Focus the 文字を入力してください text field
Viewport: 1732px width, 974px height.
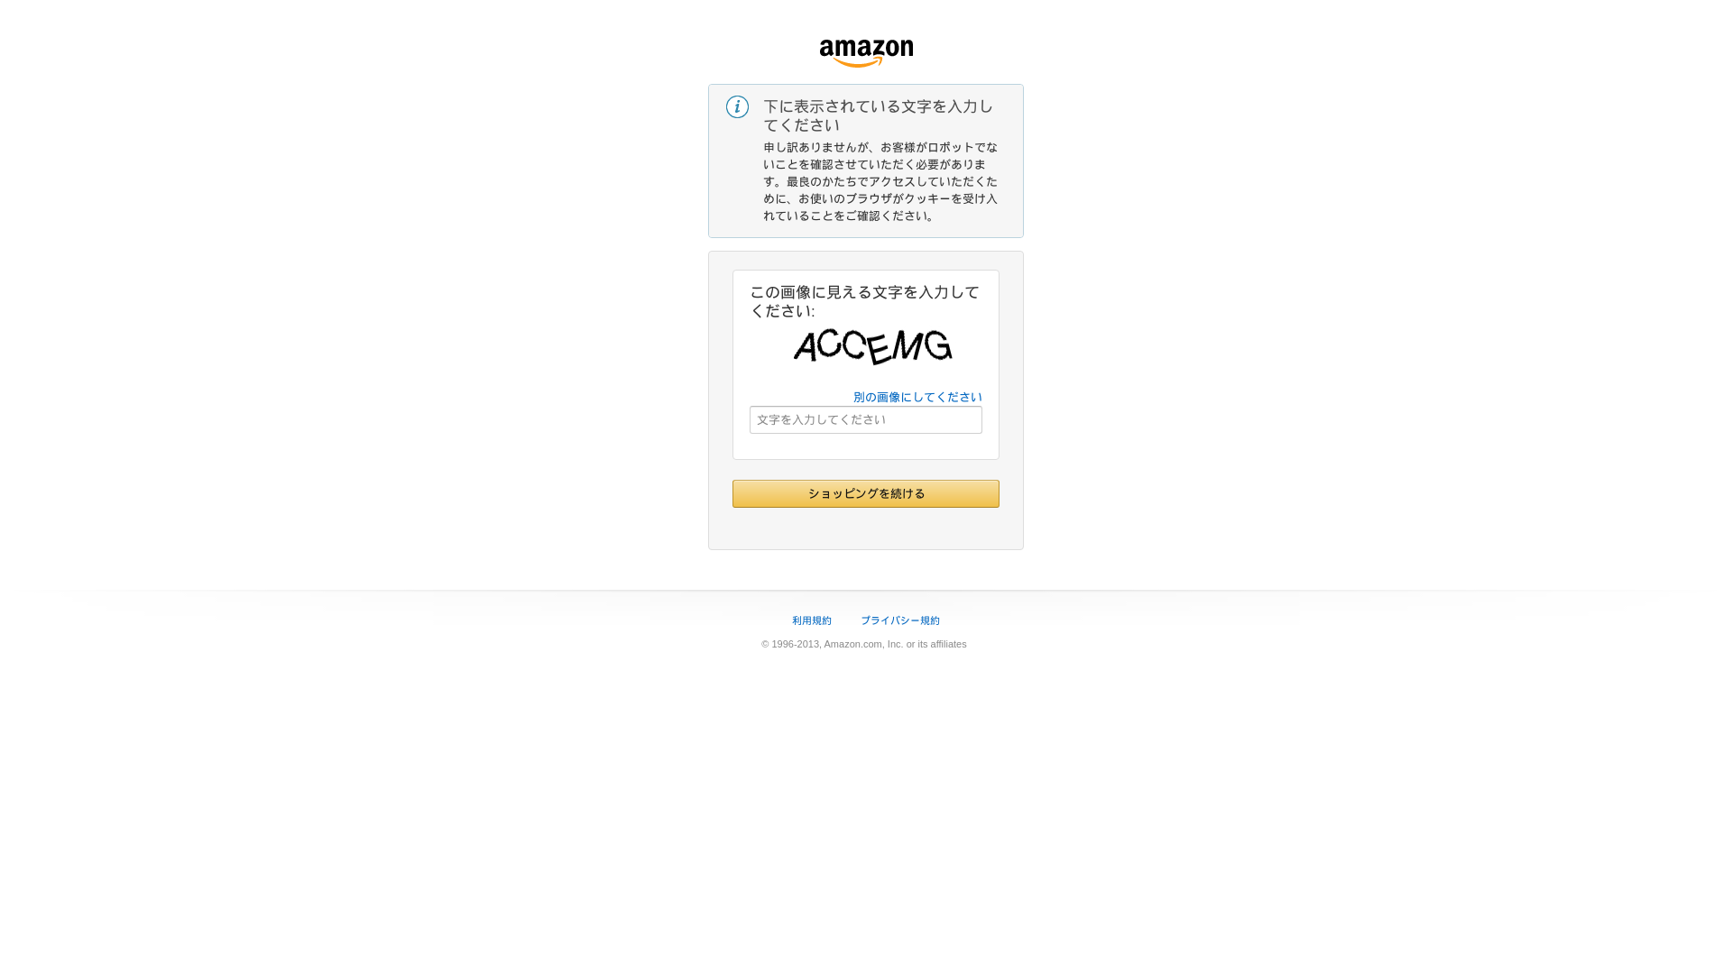866,419
